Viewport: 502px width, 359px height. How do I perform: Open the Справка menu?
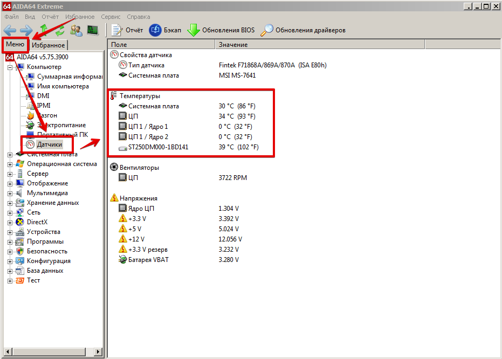point(139,17)
